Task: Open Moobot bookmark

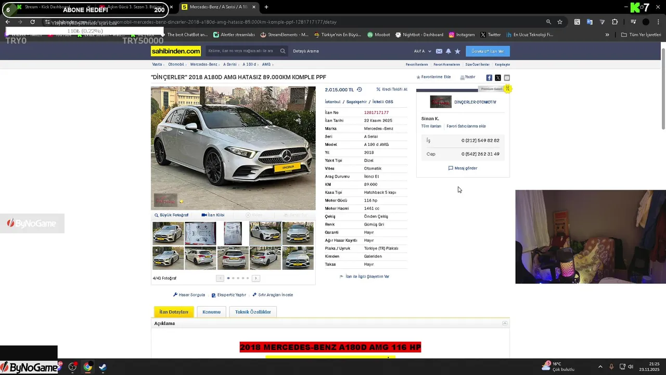Action: [378, 35]
